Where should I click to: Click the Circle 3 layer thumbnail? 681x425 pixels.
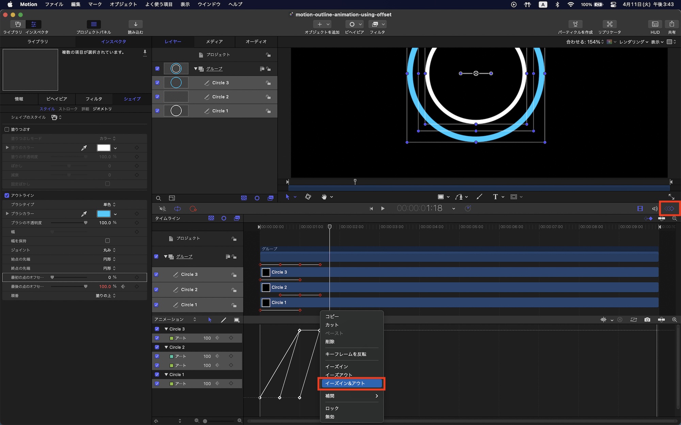click(x=176, y=83)
